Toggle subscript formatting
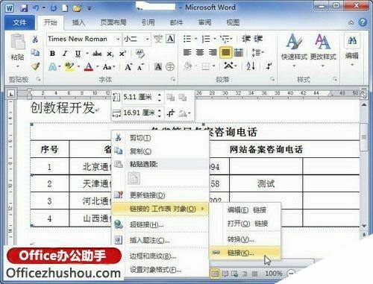The height and width of the screenshot is (284, 373). 110,54
